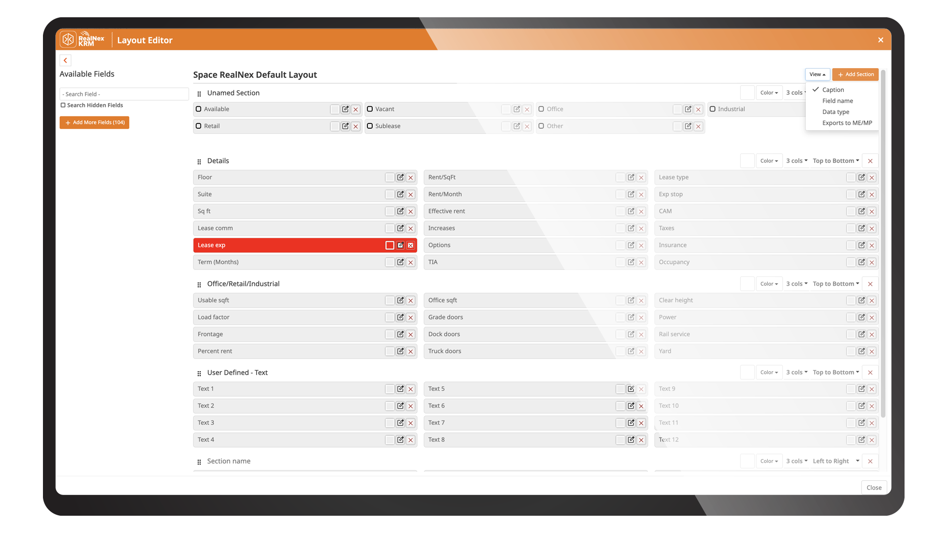The image size is (948, 533).
Task: Click the Add Section button
Action: click(855, 75)
